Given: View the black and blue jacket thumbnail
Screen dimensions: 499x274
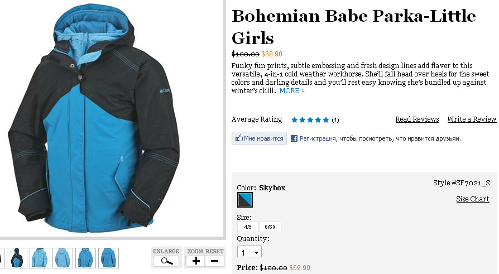Looking at the screenshot, I should 17,258.
